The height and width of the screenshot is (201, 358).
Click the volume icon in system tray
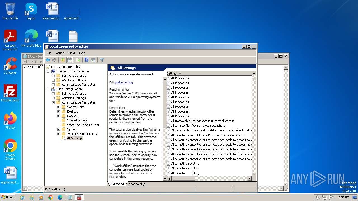click(318, 197)
